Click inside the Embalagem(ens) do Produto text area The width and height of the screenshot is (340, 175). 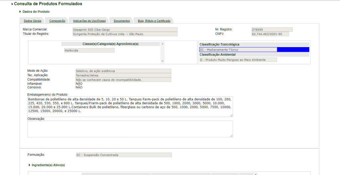(130, 107)
